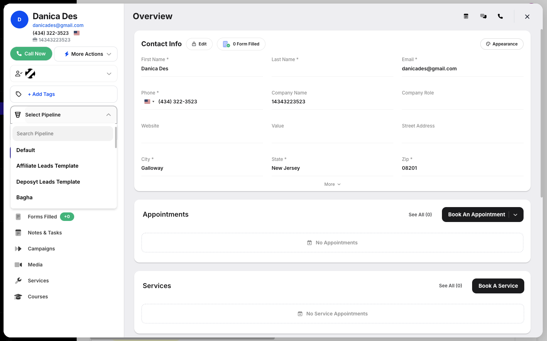Click the Street Address input field
The image size is (547, 341).
click(463, 135)
